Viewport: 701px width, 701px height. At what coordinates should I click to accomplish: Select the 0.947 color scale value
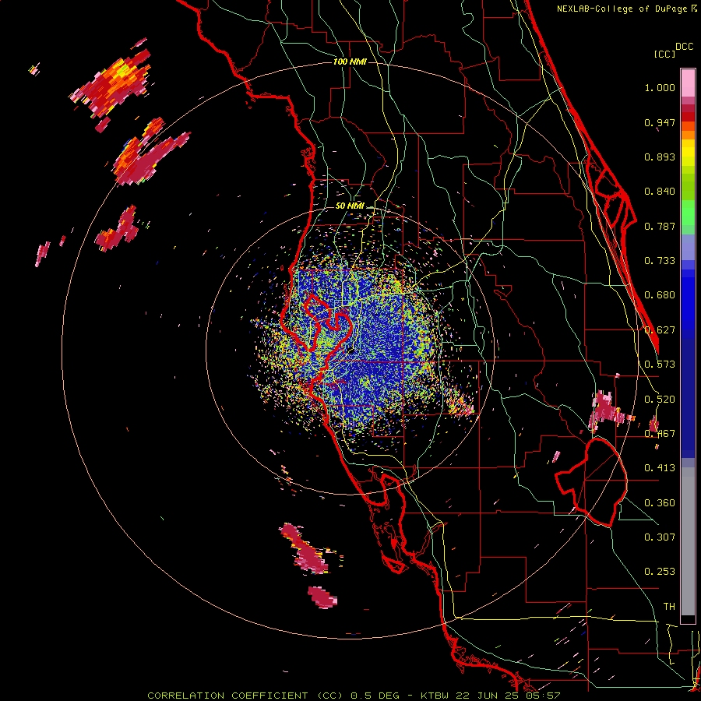coord(660,122)
